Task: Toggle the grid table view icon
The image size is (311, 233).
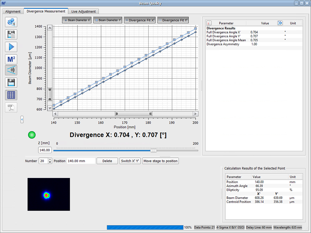Action: (11, 95)
